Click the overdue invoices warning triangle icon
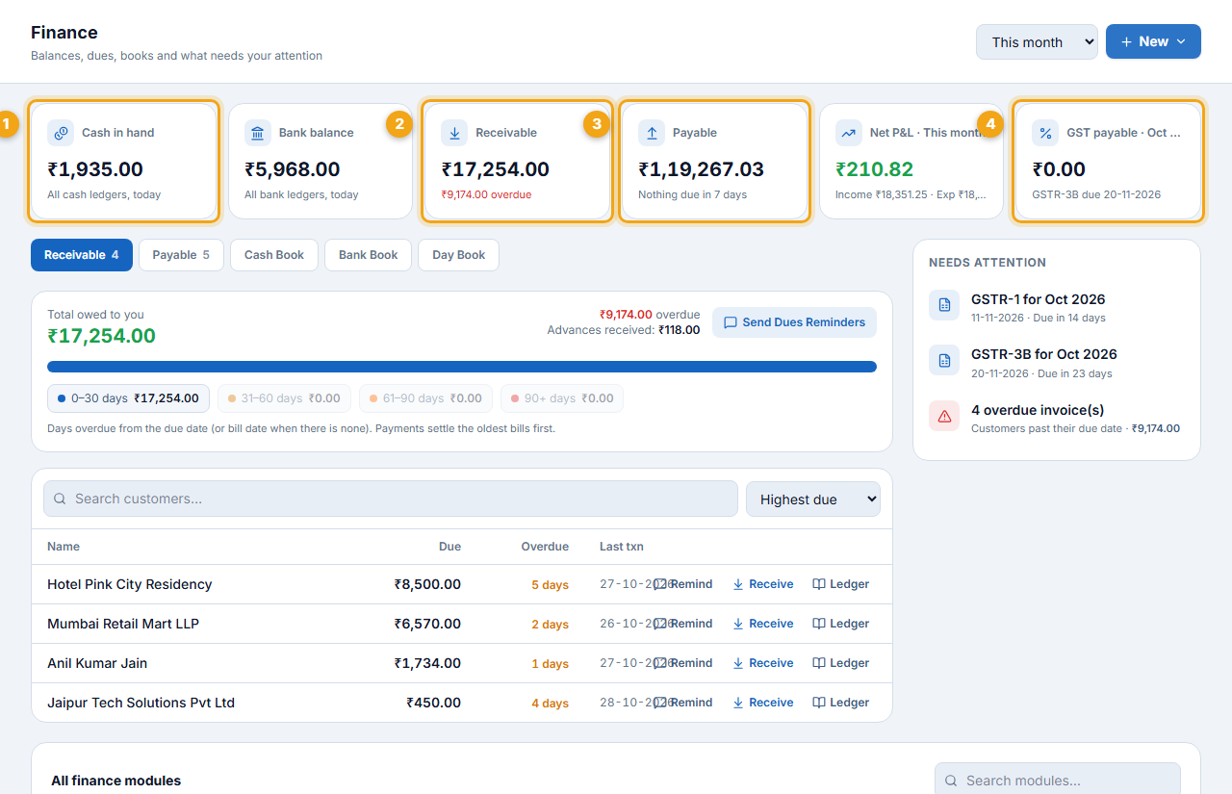 pos(944,416)
